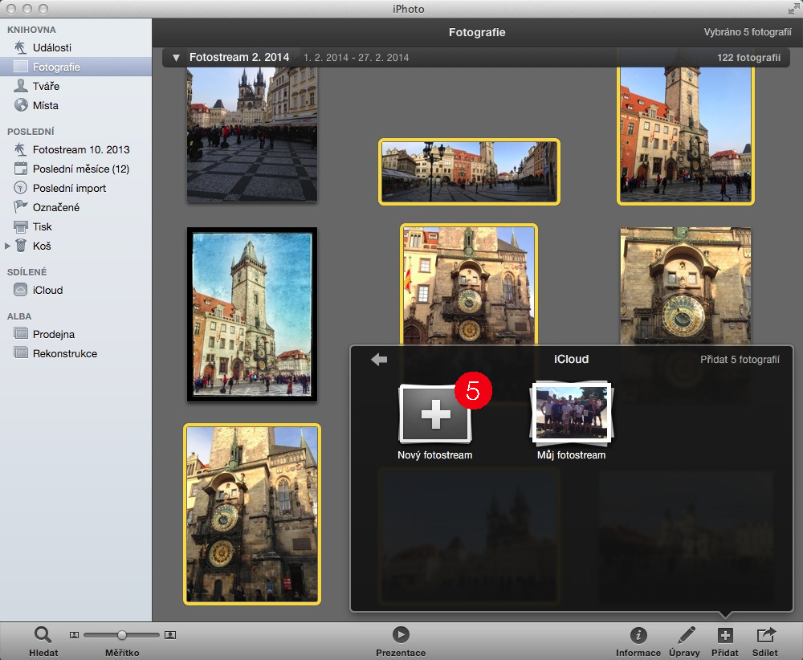803x660 pixels.
Task: Open the Sdílet share menu
Action: pos(765,635)
